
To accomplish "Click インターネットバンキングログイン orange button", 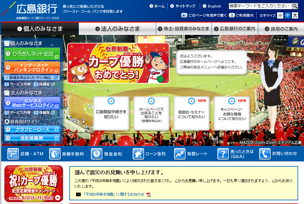I will pyautogui.click(x=32, y=68).
